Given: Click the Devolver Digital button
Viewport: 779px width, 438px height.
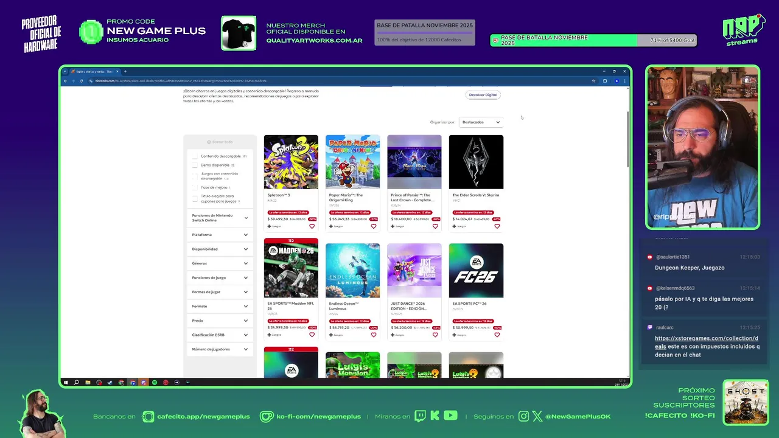Looking at the screenshot, I should [x=483, y=95].
